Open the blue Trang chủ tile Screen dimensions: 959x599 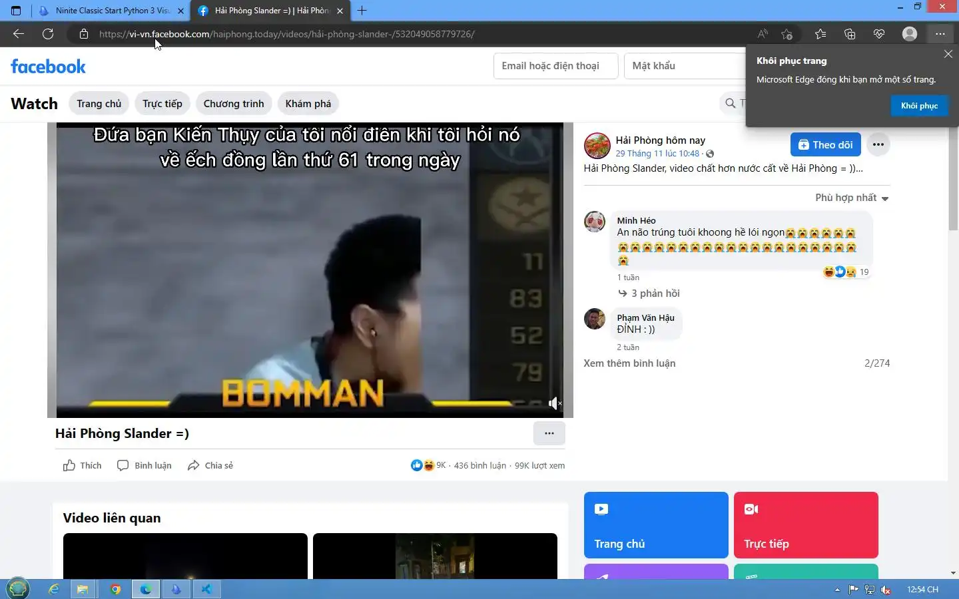[x=656, y=525]
